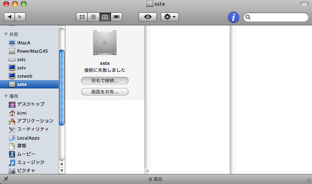Go back with the back arrow

(10, 17)
